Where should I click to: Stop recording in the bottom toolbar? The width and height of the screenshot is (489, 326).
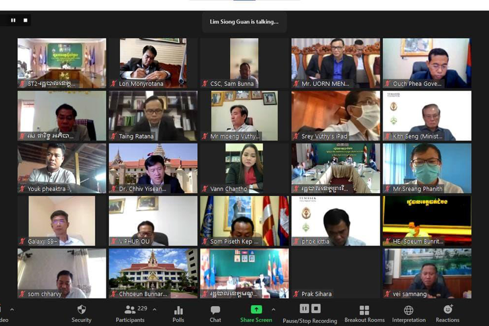[x=316, y=308]
